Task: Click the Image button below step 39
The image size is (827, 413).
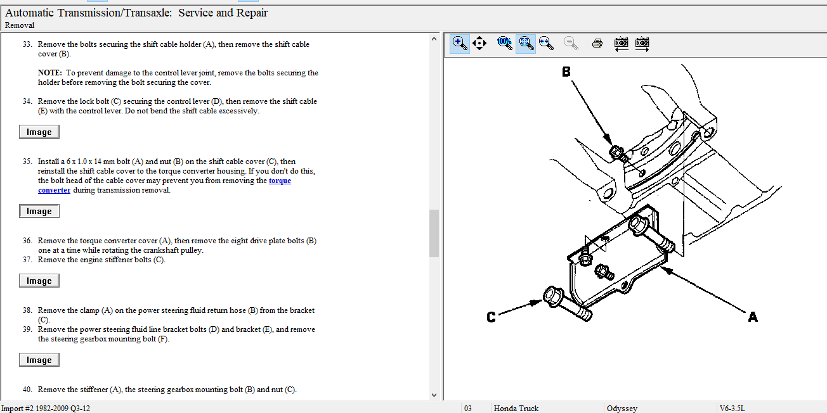Action: tap(39, 360)
